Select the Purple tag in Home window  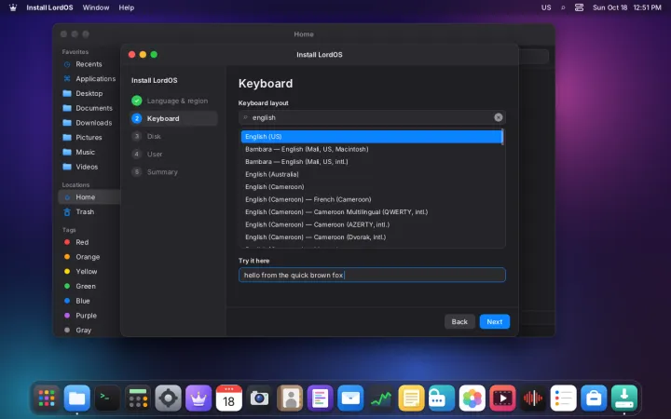click(89, 316)
